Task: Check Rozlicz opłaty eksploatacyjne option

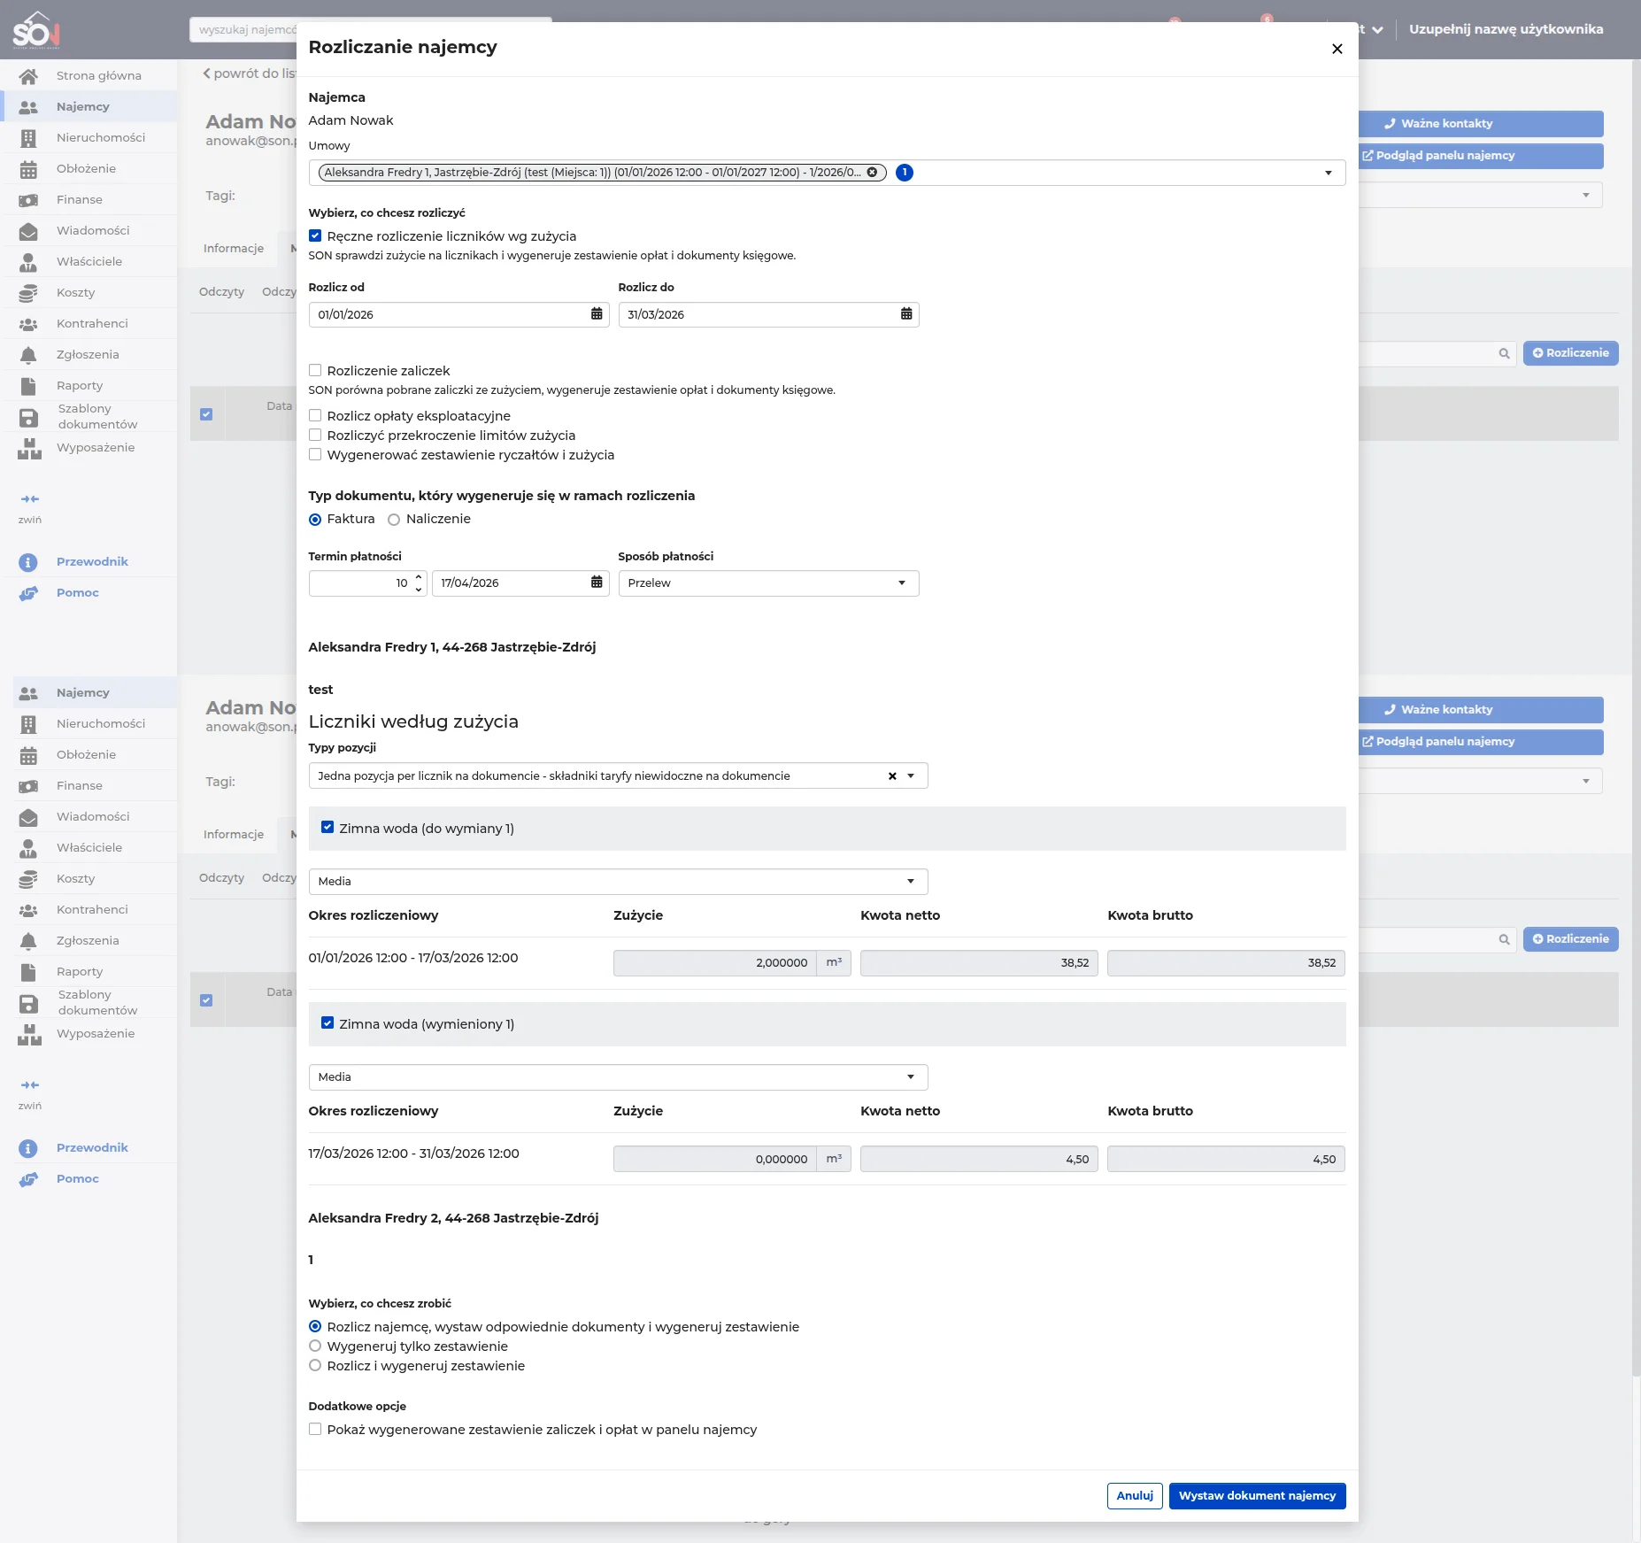Action: click(x=315, y=416)
